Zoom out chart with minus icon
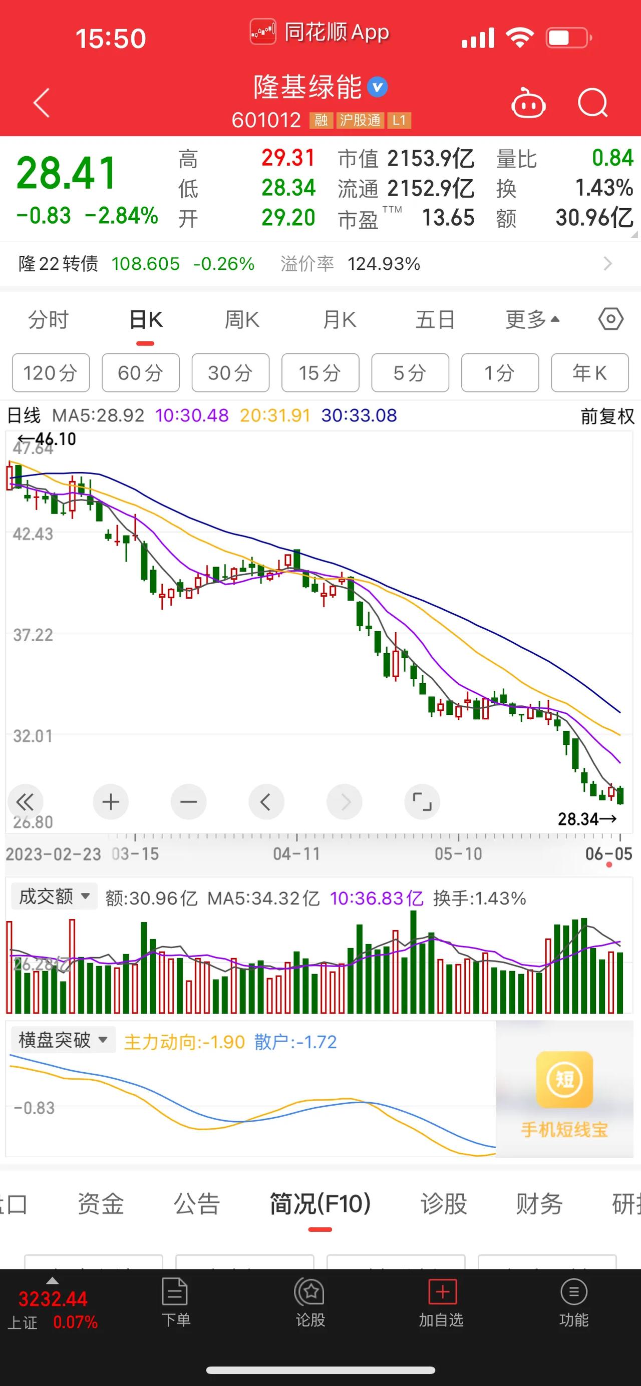 click(188, 802)
